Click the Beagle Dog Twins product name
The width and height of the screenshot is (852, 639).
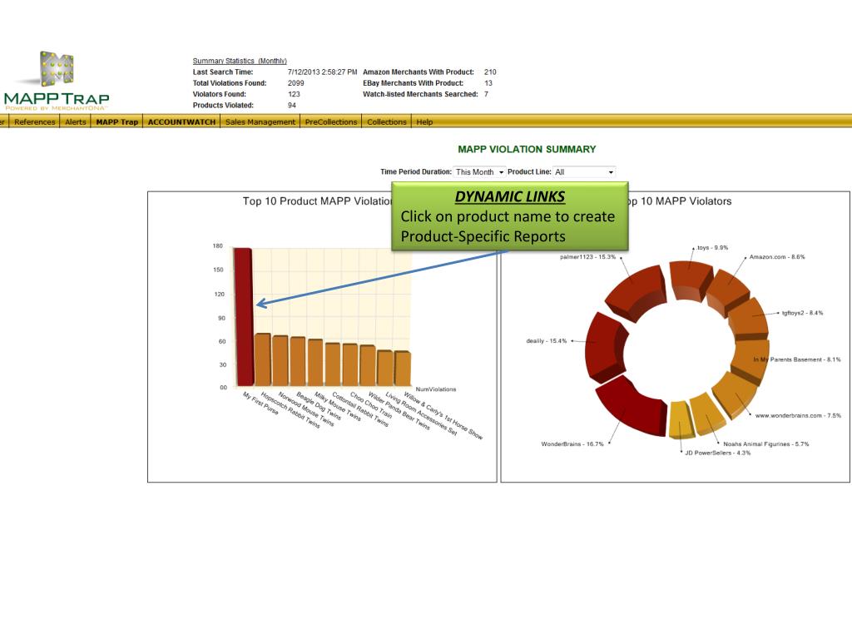pos(319,405)
